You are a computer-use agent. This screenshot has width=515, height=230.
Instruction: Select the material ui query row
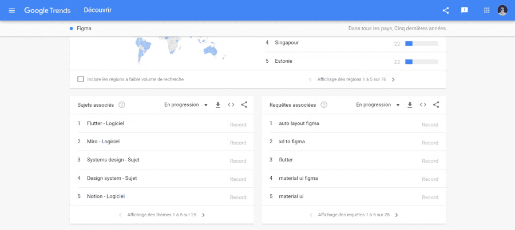354,196
